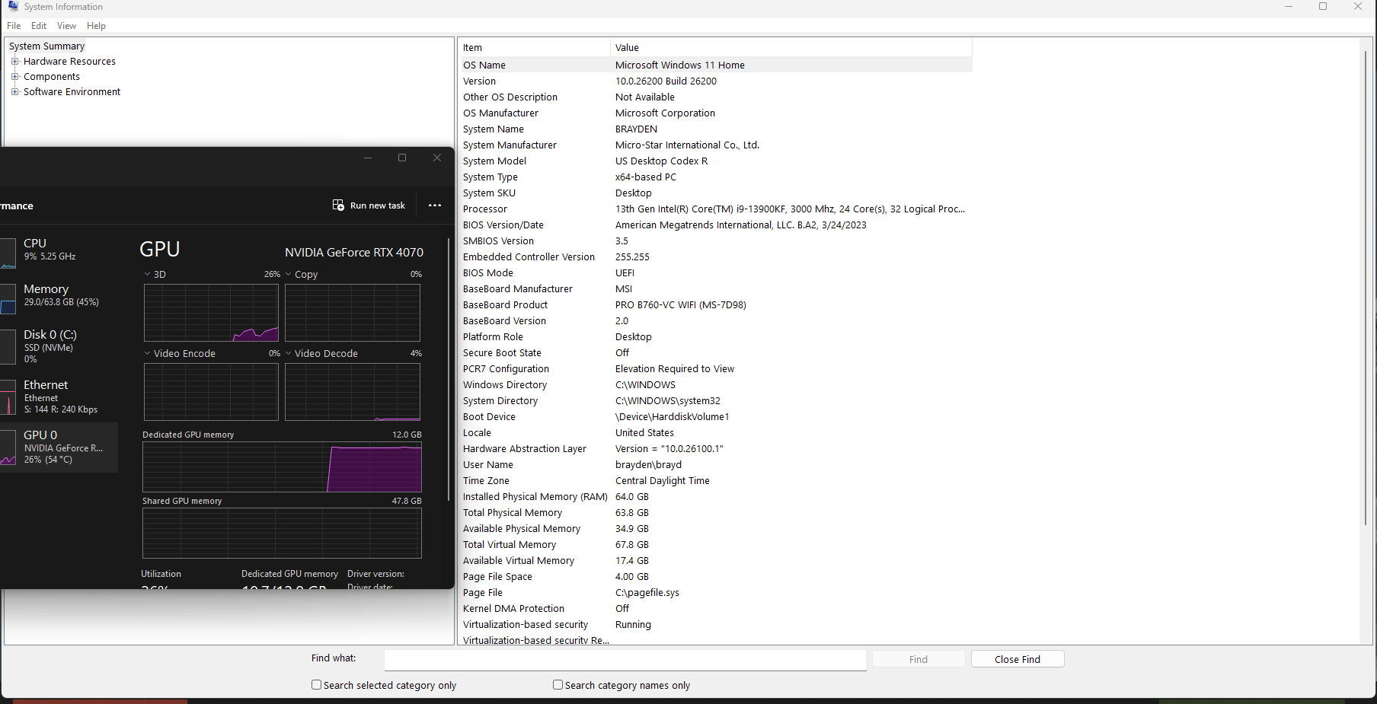Open the Video Encode engine dropdown

[147, 353]
